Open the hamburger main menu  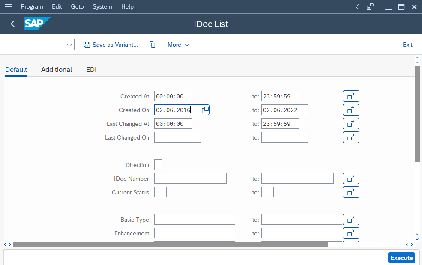pyautogui.click(x=8, y=7)
